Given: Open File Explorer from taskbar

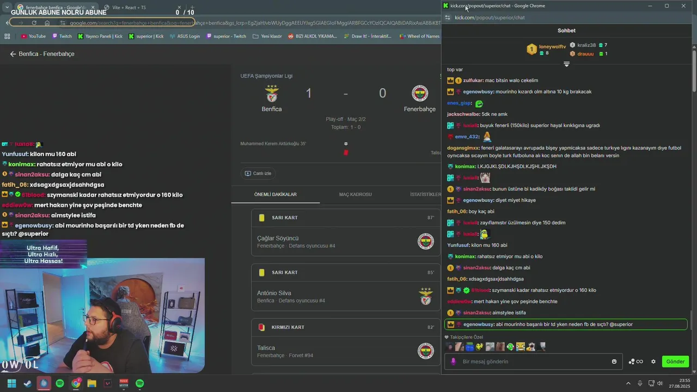Looking at the screenshot, I should (91, 383).
